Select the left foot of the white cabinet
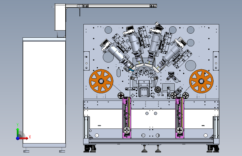Screen dimensions: 242x156 point(27,150)
